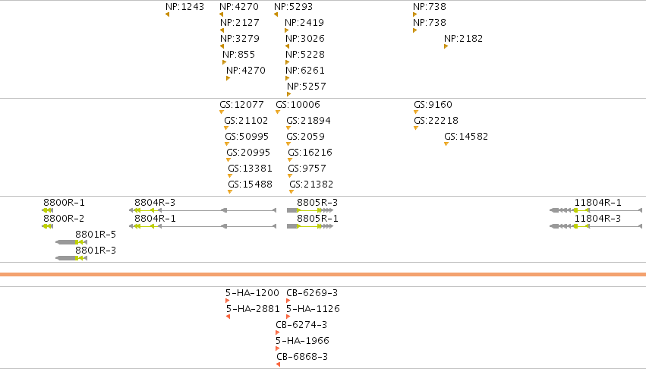The height and width of the screenshot is (369, 646).
Task: Pick the 8805R-1 gene model
Action: coord(310,226)
